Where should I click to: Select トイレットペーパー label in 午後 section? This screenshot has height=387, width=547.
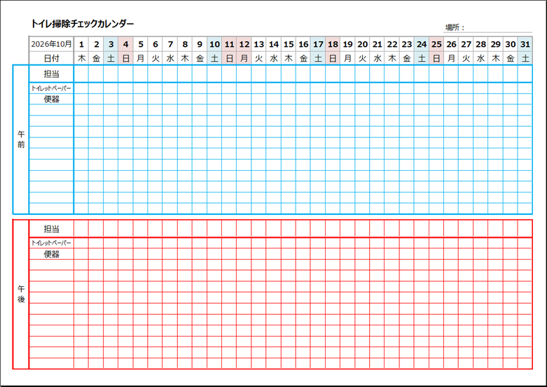(51, 243)
